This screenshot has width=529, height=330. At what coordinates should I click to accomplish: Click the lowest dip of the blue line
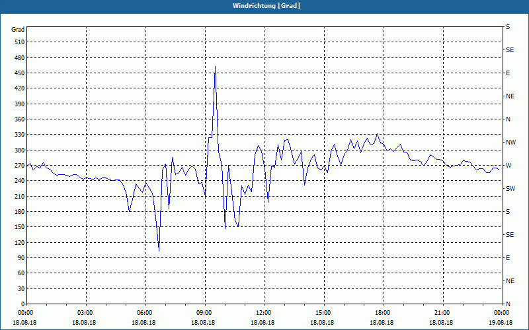pyautogui.click(x=159, y=250)
